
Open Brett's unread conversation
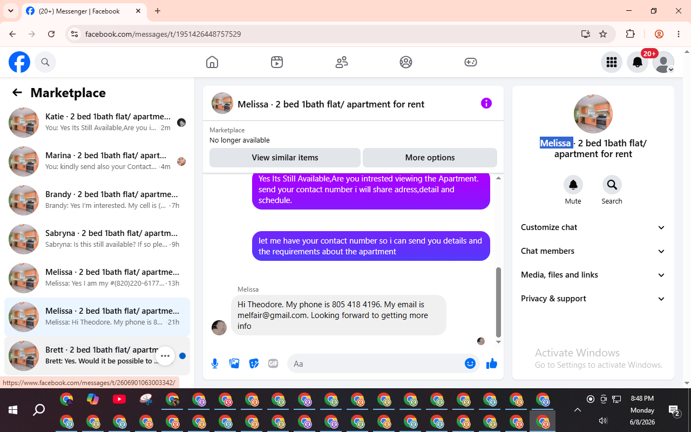coord(97,356)
